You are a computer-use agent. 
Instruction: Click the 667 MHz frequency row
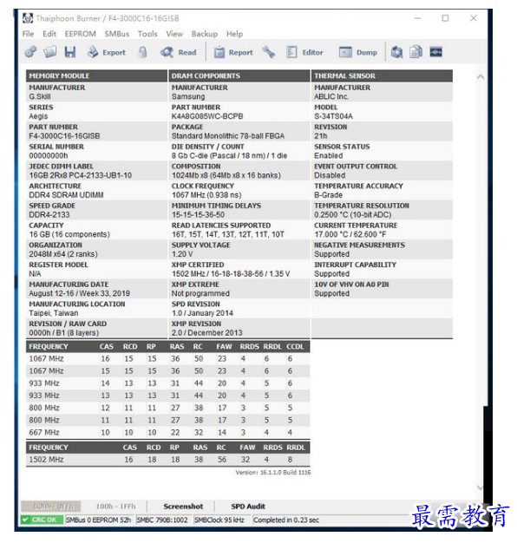(168, 433)
